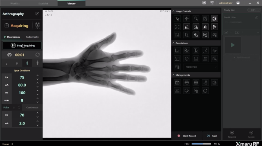
Task: Decrease spot mAs value from 8
Action: [37, 102]
